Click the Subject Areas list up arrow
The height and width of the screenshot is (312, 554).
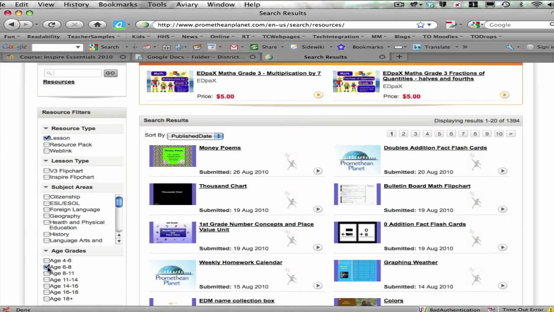(119, 234)
